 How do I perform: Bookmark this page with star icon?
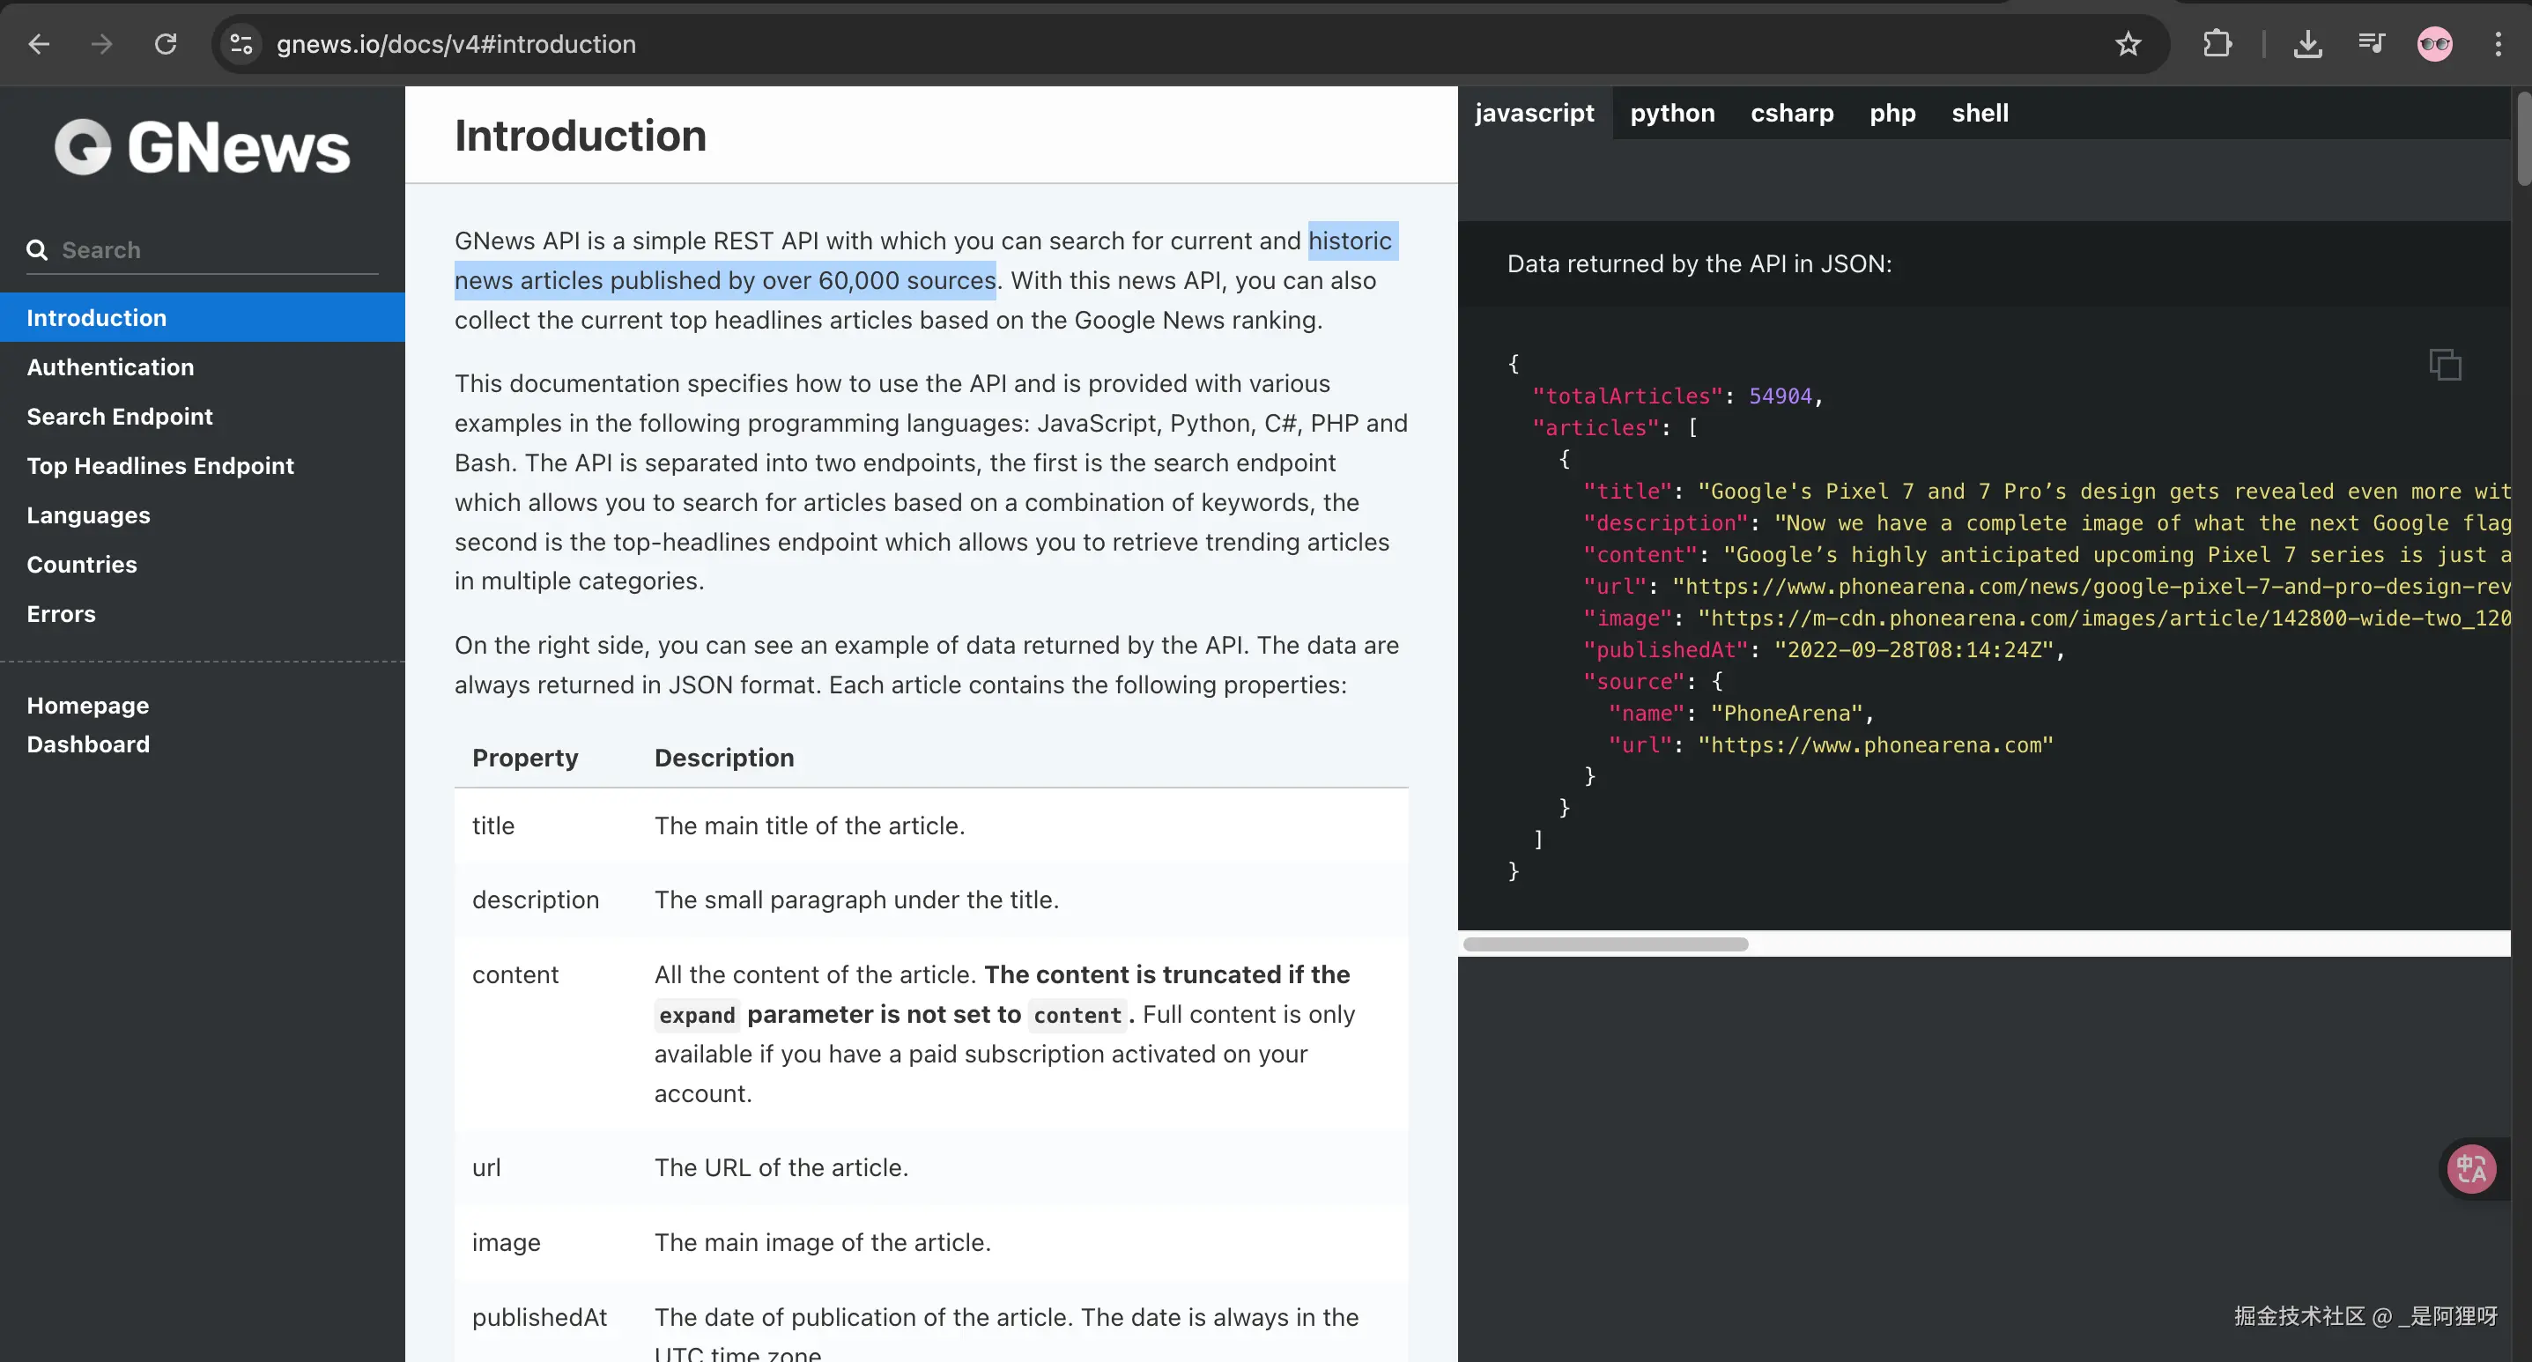click(x=2128, y=44)
